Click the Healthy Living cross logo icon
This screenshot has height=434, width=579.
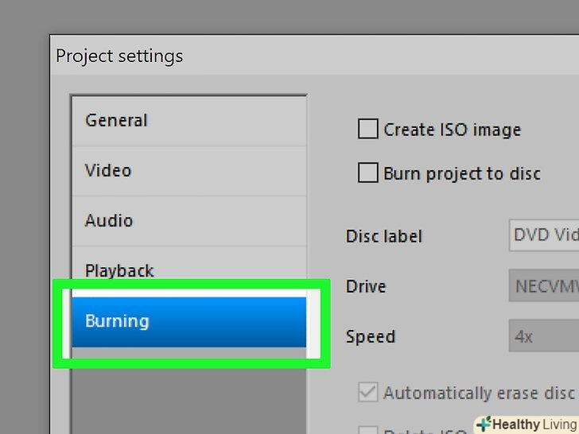pos(483,424)
